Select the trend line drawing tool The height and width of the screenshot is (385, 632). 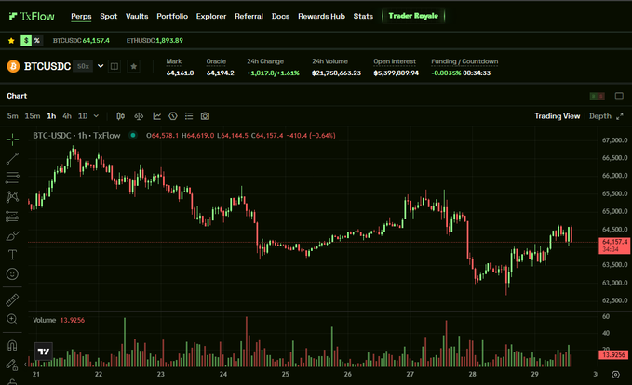coord(12,159)
